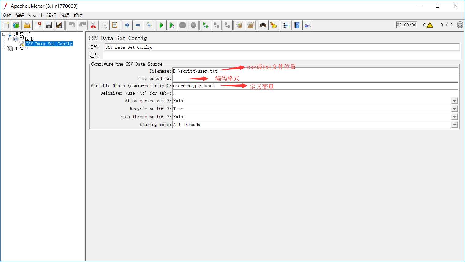Paste from clipboard icon
The image size is (465, 262).
[x=115, y=25]
